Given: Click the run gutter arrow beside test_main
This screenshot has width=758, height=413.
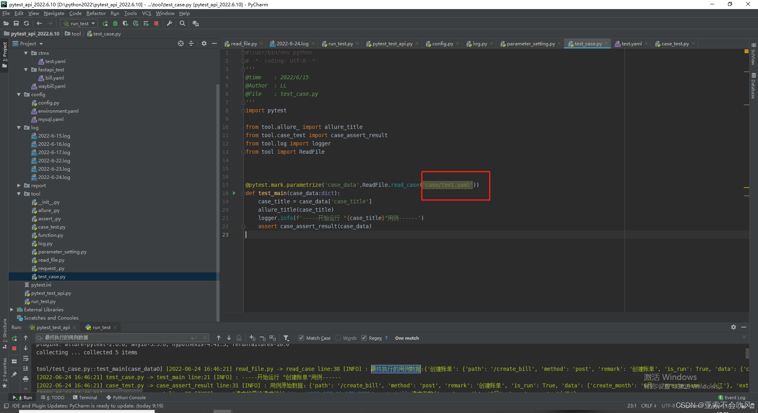Looking at the screenshot, I should click(x=234, y=193).
